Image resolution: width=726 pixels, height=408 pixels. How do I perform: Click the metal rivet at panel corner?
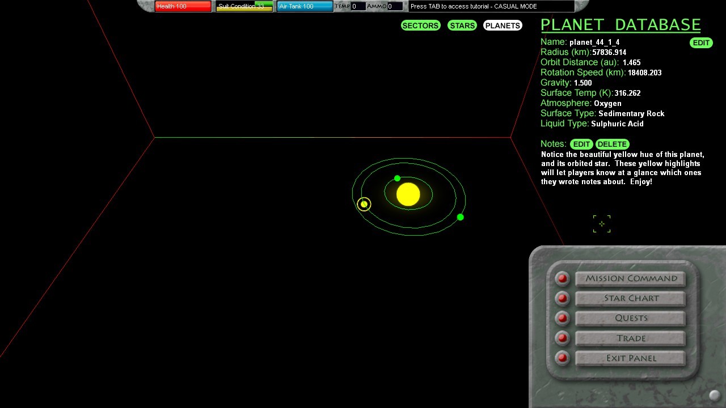pos(714,396)
